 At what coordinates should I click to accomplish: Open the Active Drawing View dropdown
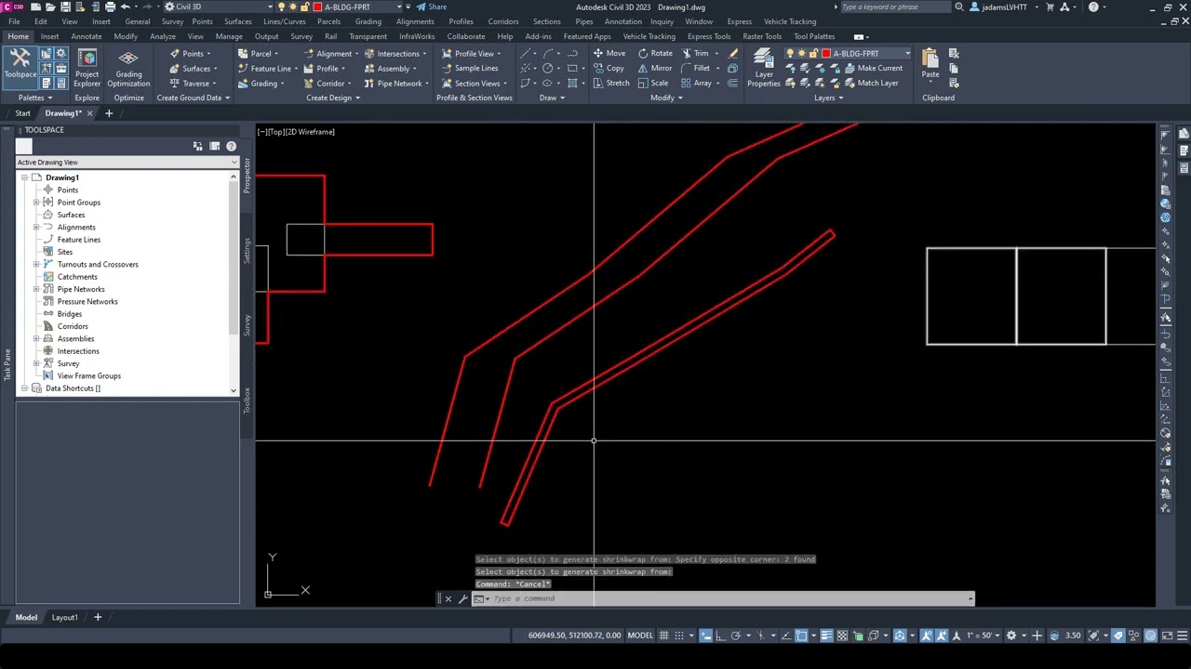127,163
